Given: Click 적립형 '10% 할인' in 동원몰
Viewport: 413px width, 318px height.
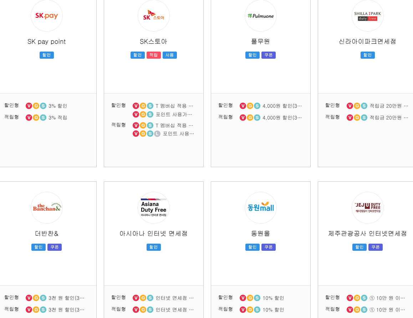Looking at the screenshot, I should click(273, 310).
